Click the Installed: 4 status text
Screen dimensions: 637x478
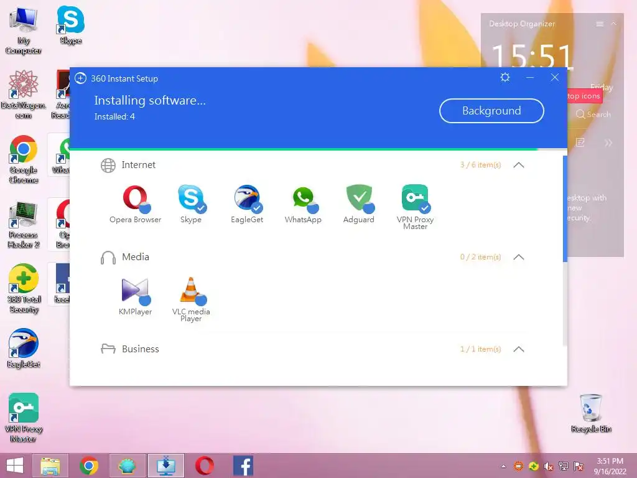pos(114,116)
